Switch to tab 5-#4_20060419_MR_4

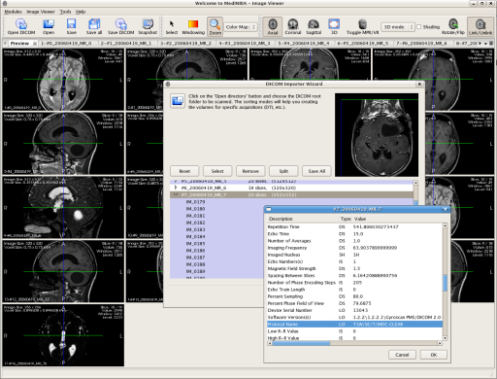coord(304,43)
